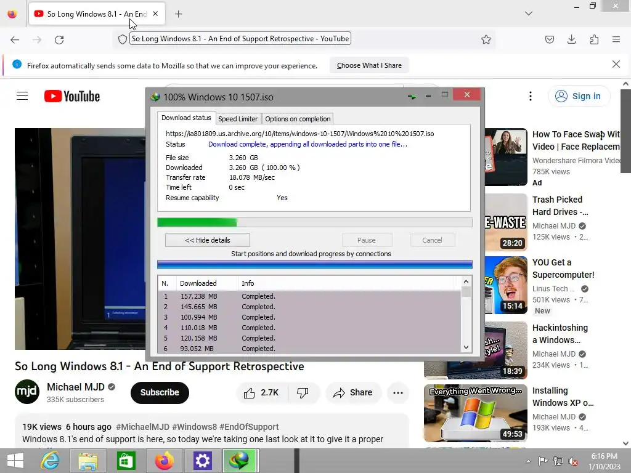Viewport: 631px width, 473px height.
Task: Open Windows Store from taskbar
Action: [126, 461]
